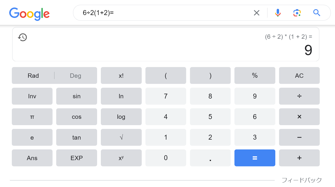This screenshot has width=335, height=187.
Task: Open the フィードバック feedback link
Action: pos(301,180)
